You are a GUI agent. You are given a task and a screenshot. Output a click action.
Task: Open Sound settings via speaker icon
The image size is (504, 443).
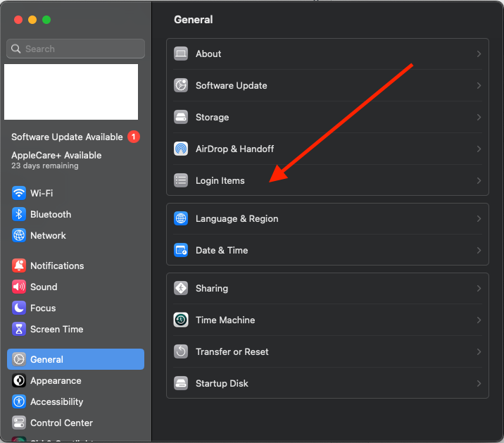click(x=19, y=287)
